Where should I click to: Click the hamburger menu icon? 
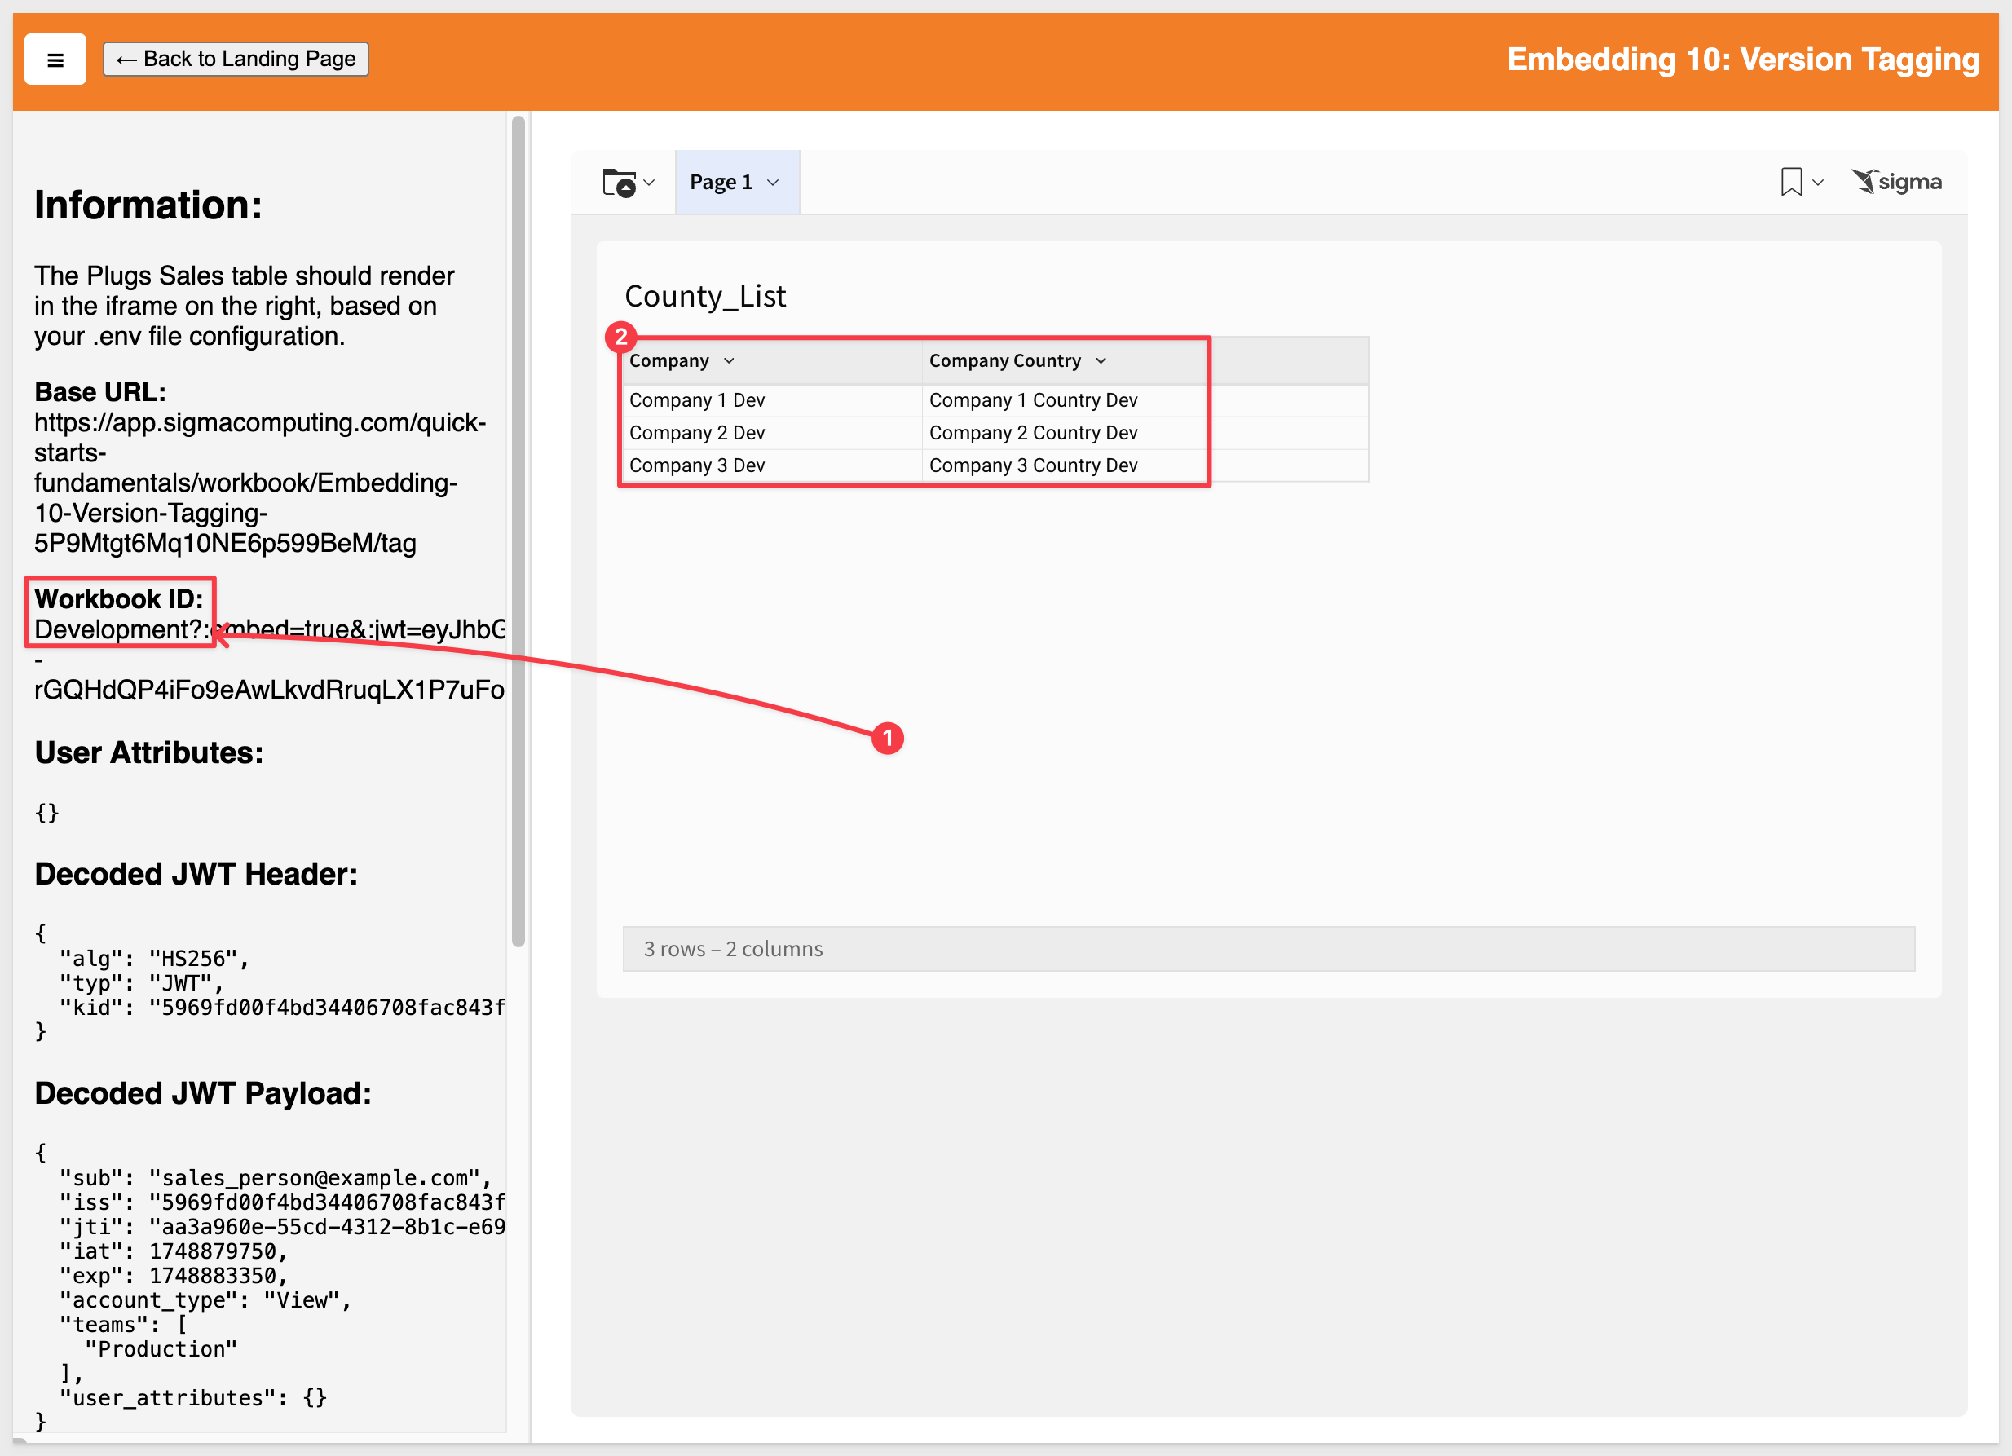pos(55,60)
